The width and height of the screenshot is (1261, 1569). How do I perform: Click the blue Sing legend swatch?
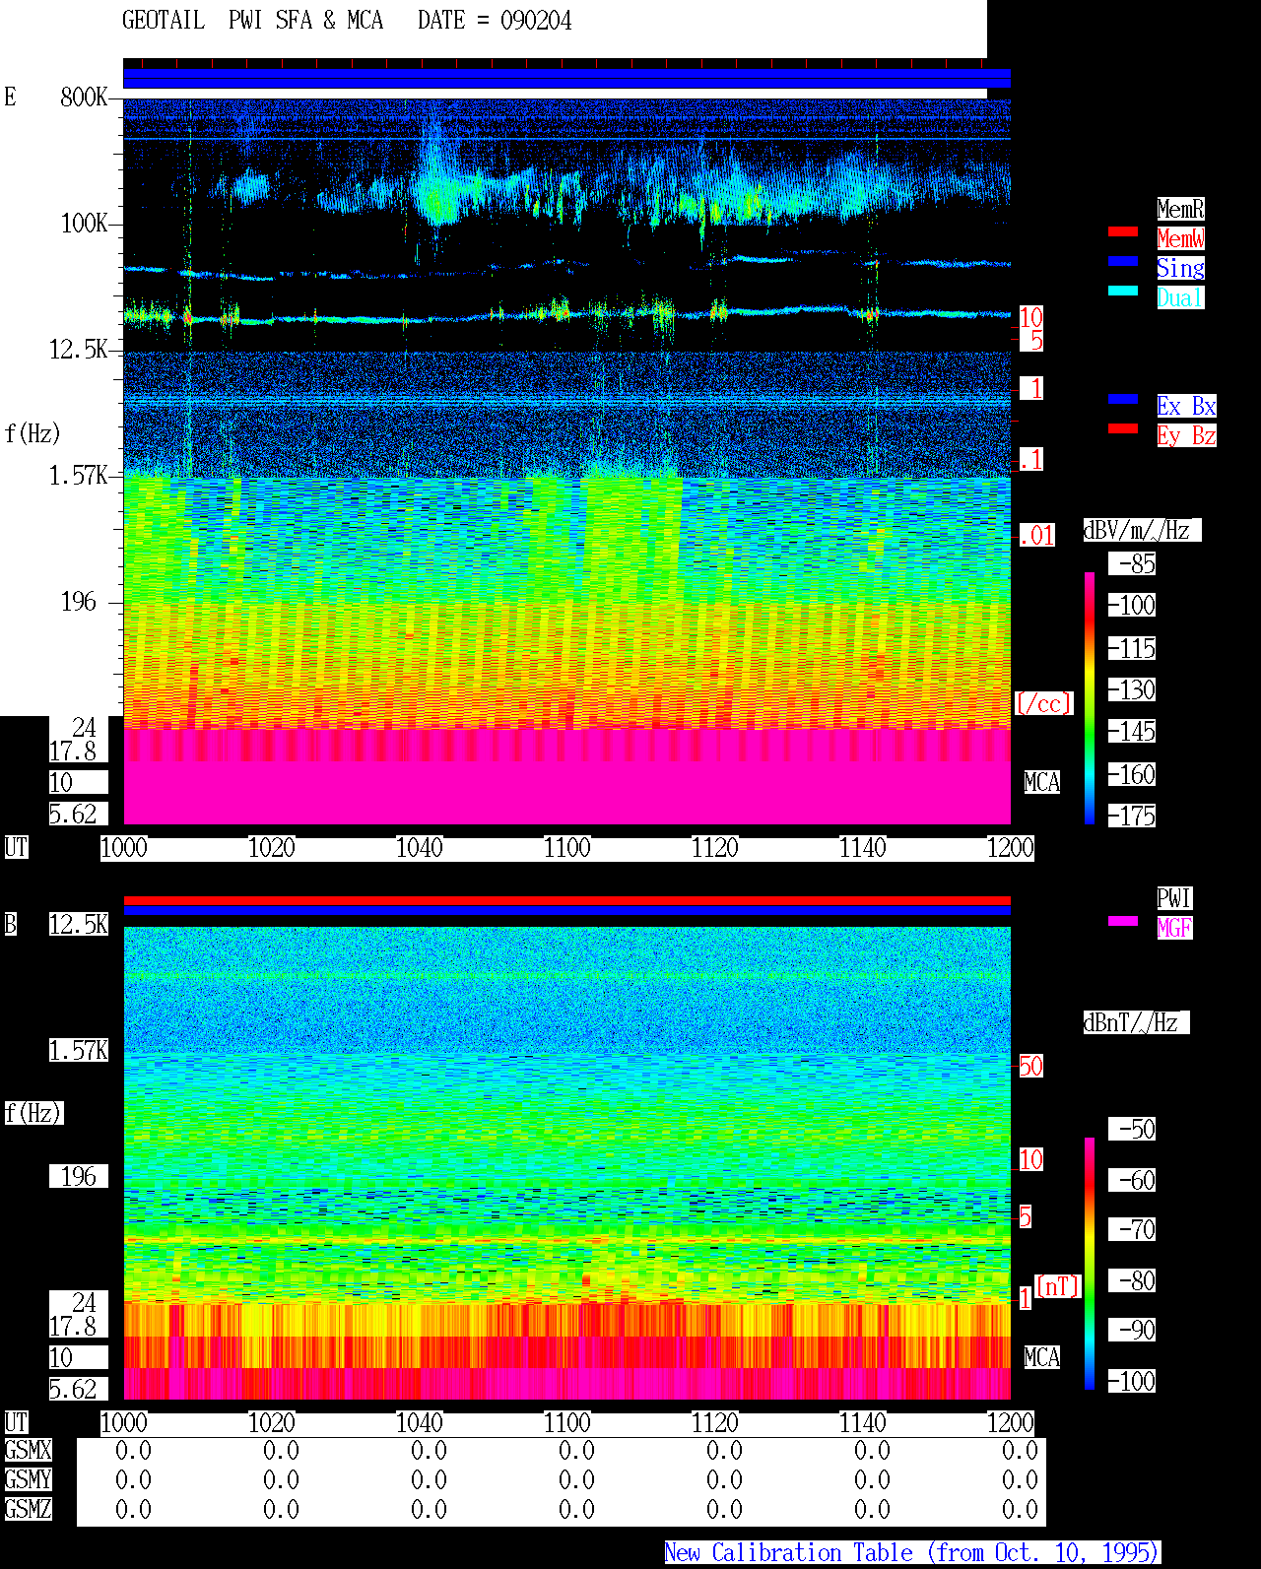[1123, 261]
